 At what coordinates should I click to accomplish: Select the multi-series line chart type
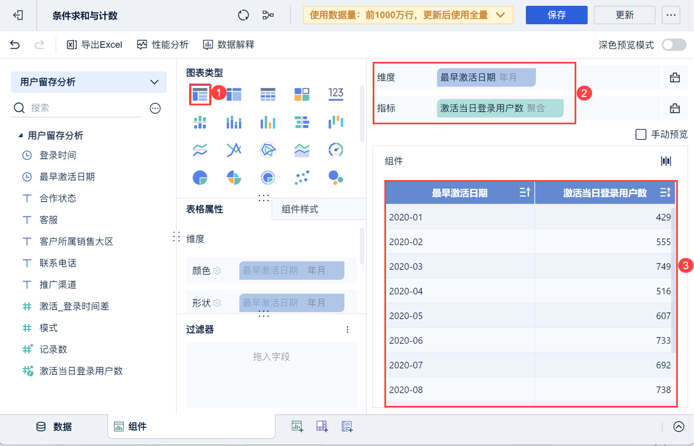tap(234, 149)
